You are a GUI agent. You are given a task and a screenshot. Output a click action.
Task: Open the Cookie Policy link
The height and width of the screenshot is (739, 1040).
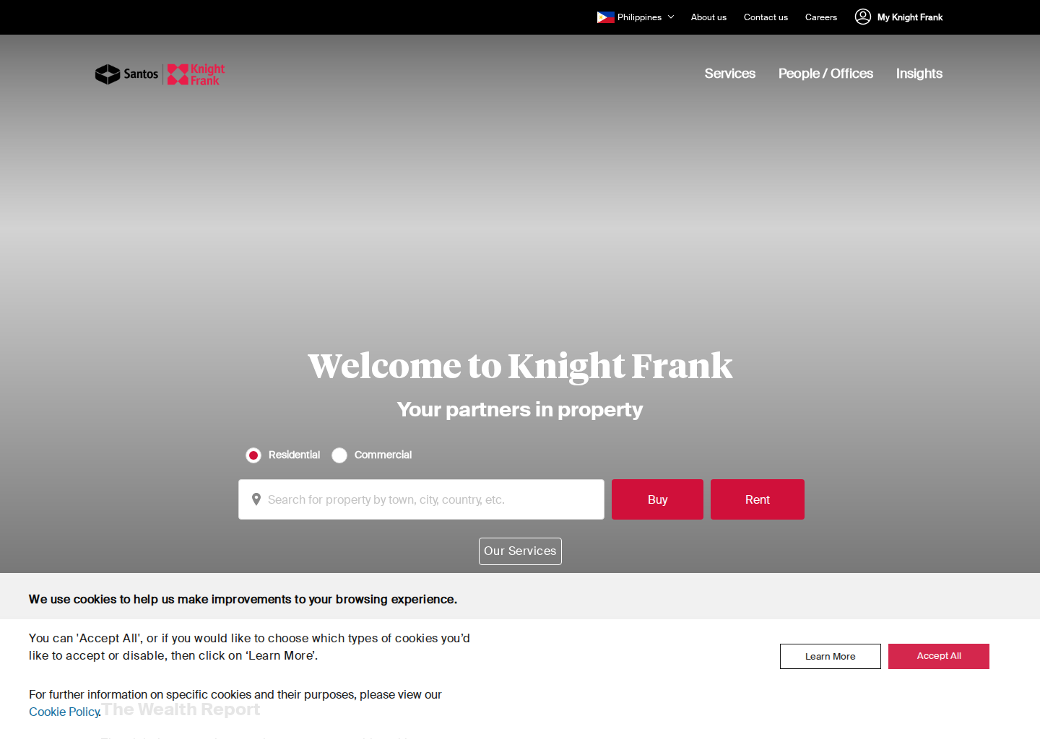(x=64, y=712)
